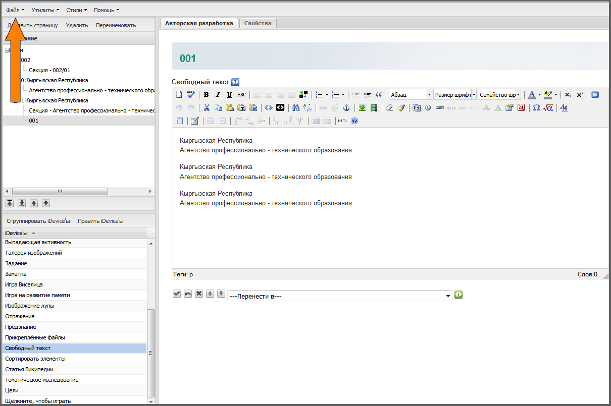
Task: Remove formatting with eraser icon
Action: pos(389,108)
